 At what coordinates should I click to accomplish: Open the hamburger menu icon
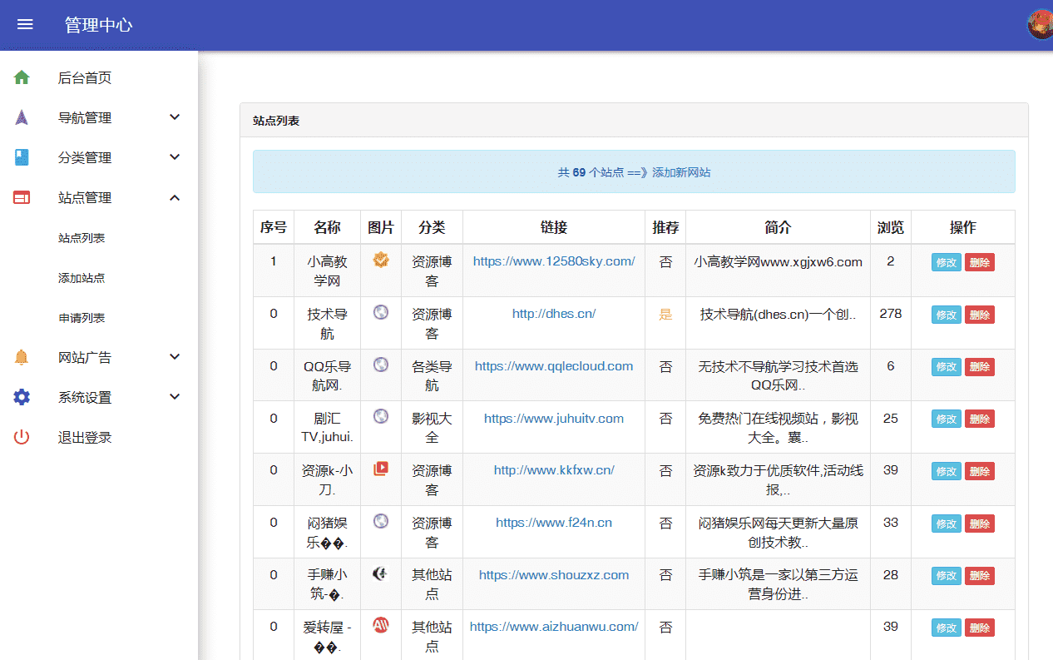tap(25, 25)
